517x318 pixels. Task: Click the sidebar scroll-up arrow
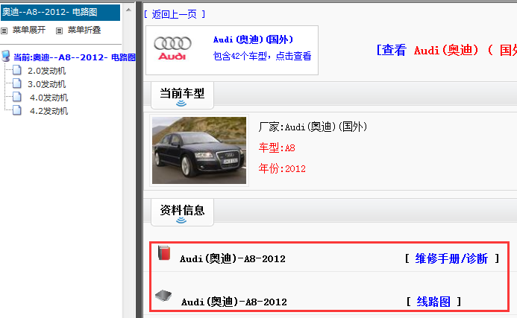128,10
